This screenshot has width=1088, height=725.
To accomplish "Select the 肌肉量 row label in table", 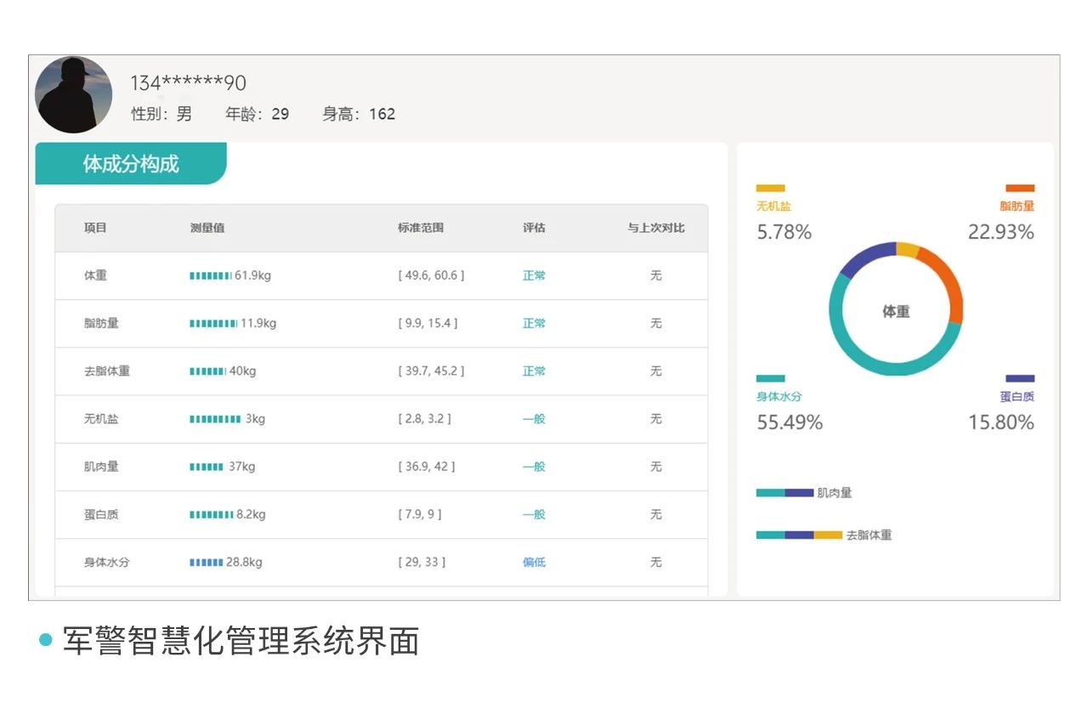I will (101, 467).
